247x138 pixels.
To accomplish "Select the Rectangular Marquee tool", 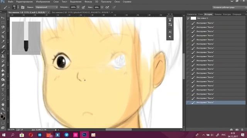I will [3, 23].
